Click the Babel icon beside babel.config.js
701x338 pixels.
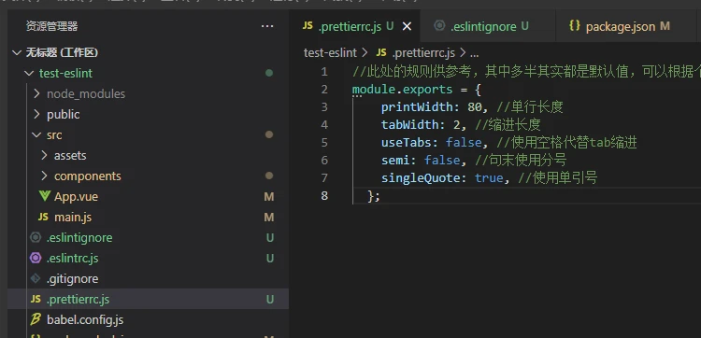click(x=36, y=319)
